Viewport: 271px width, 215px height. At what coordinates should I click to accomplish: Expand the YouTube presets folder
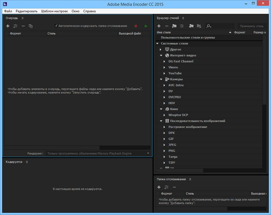[164, 73]
